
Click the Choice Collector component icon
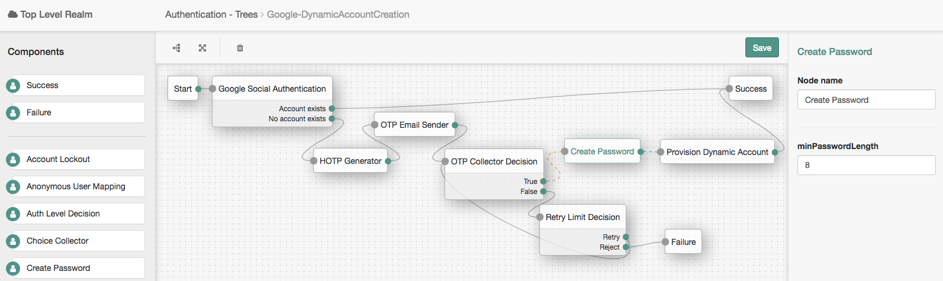[13, 241]
